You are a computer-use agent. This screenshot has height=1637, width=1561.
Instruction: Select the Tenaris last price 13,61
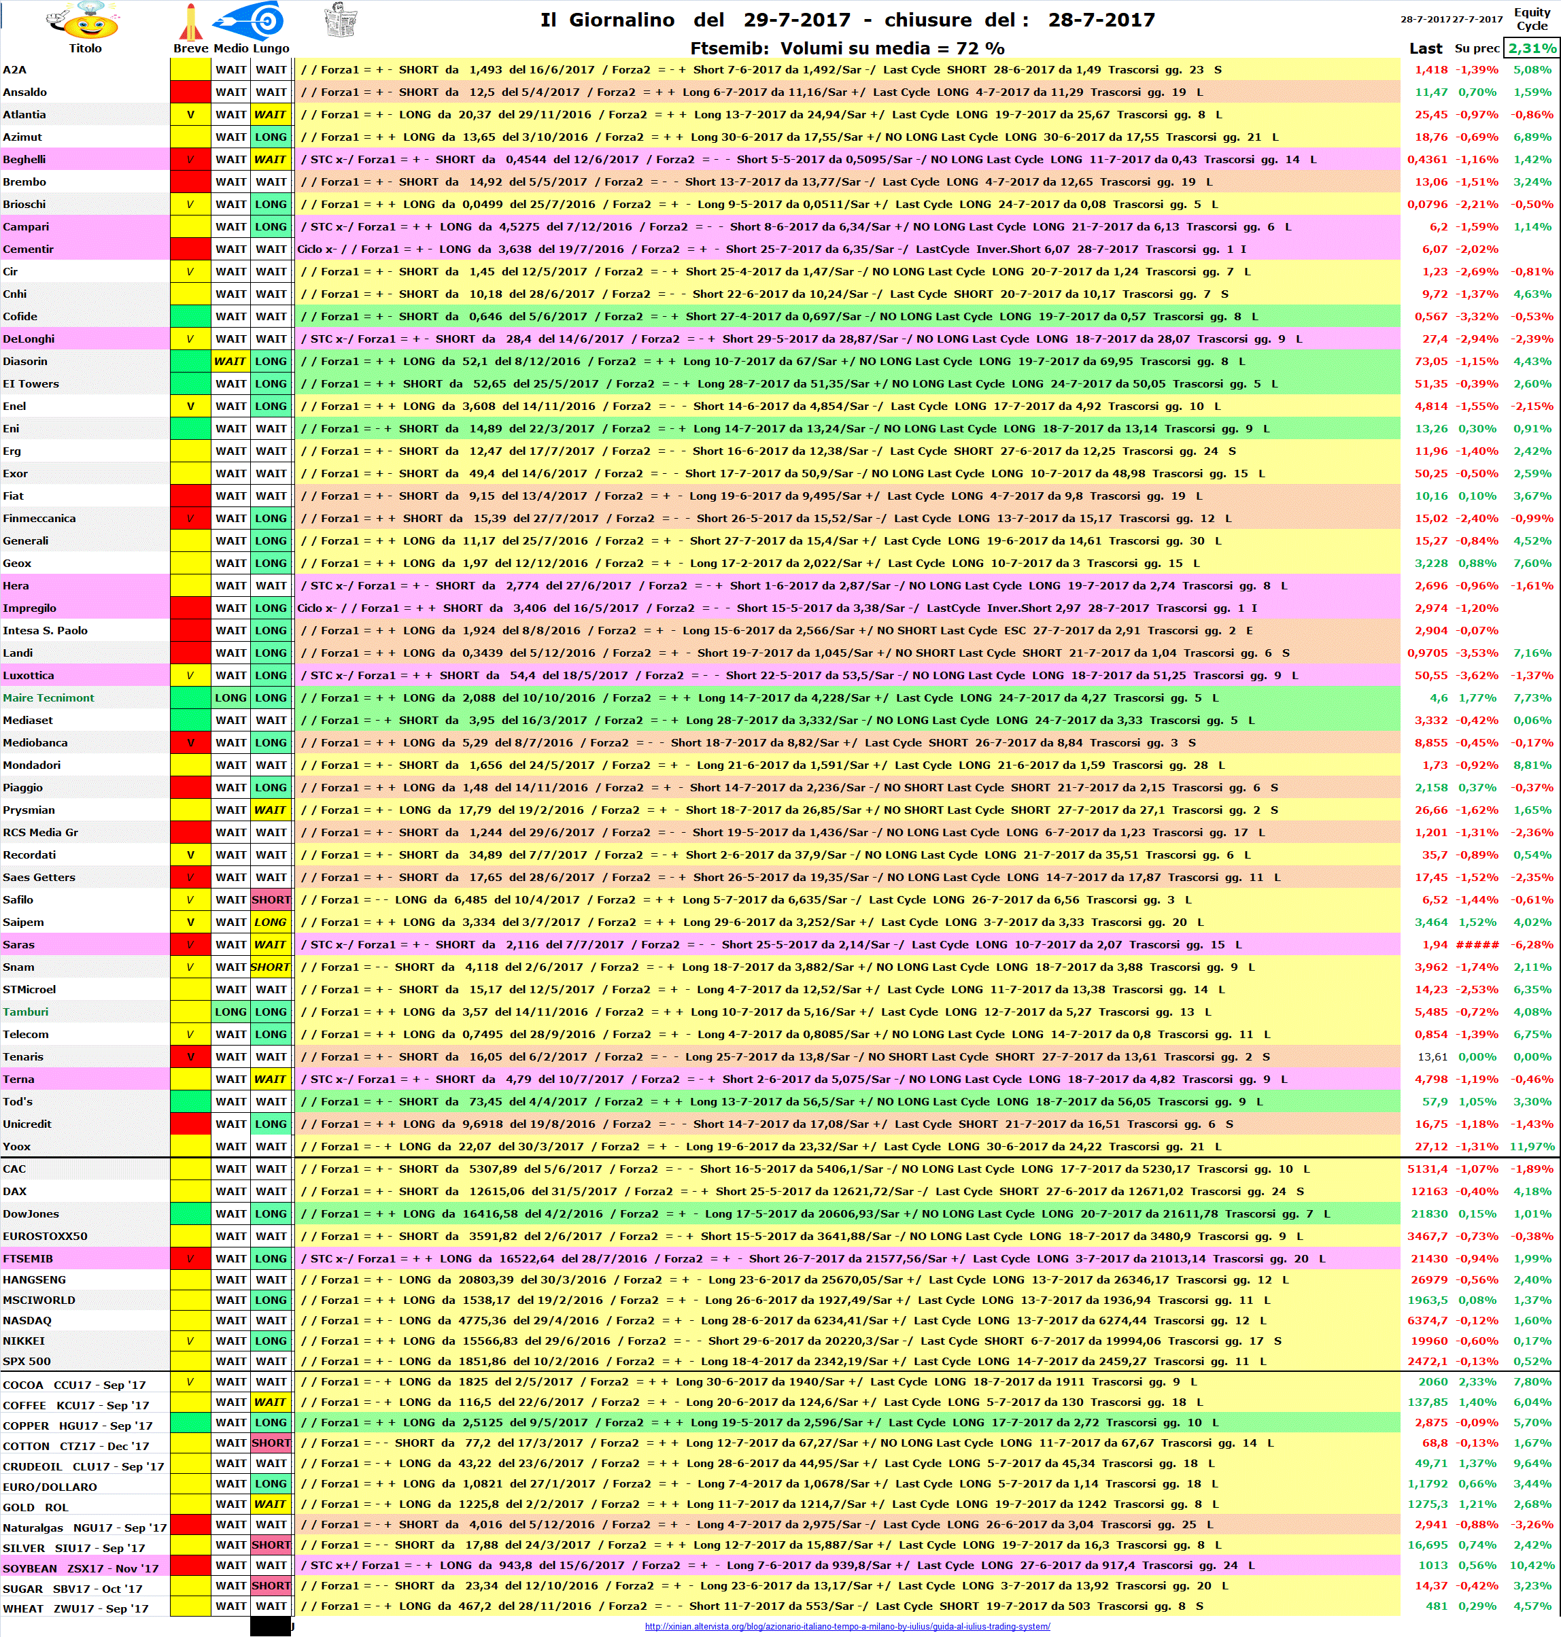point(1432,1057)
